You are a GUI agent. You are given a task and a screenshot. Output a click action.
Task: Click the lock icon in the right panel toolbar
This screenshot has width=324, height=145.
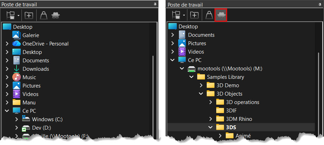coord(209,15)
